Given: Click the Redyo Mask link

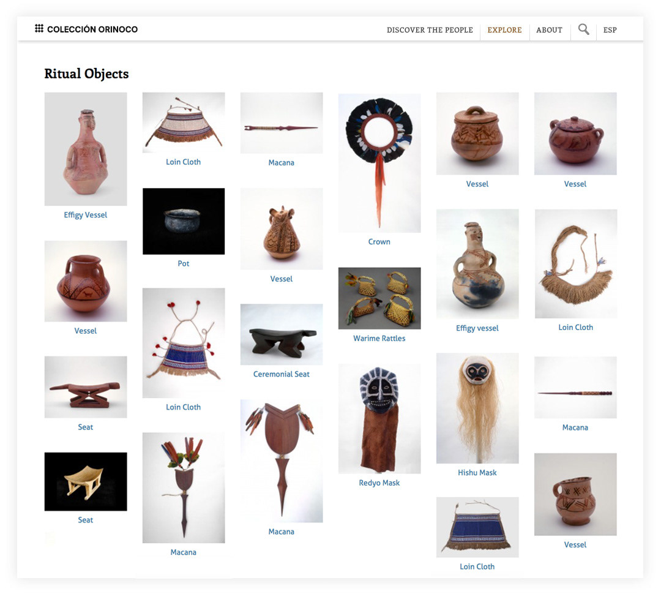Looking at the screenshot, I should pyautogui.click(x=379, y=483).
